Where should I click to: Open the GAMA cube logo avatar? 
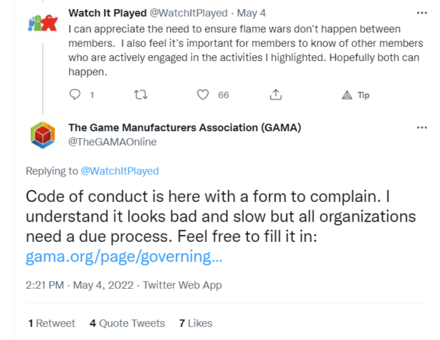43,135
